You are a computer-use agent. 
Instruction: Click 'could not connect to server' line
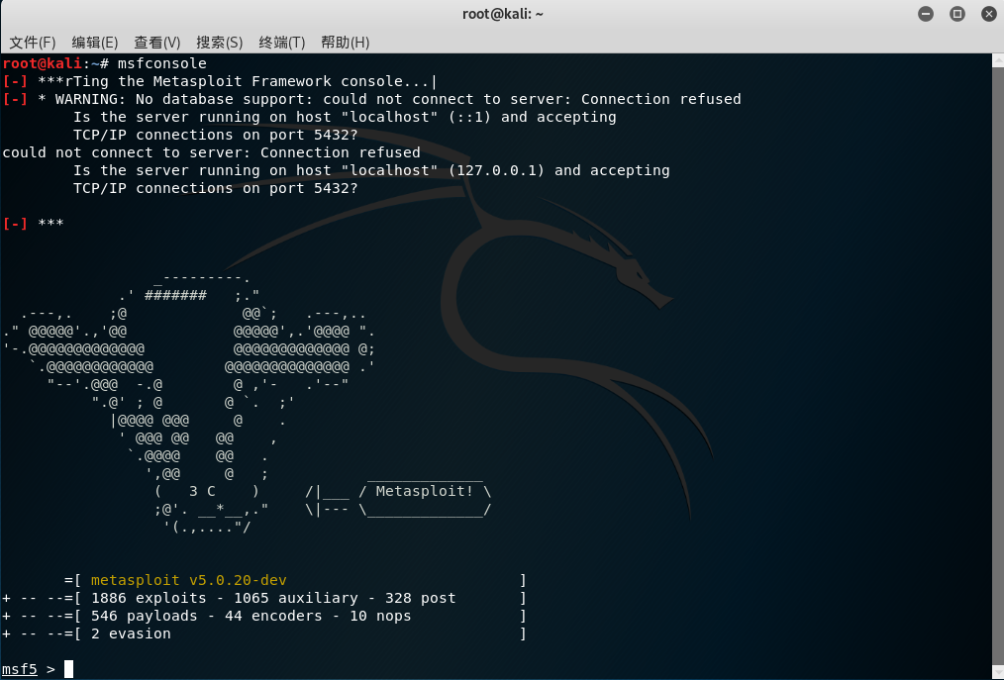tap(211, 152)
